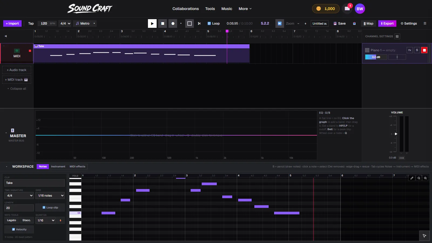Toggle the red record-arm button on Piano 1 channel
Screen dimensions: 432x243
point(424,50)
